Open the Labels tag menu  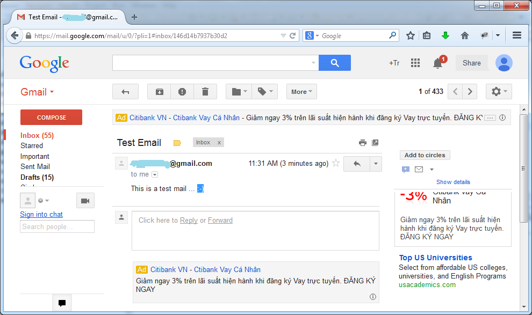264,91
